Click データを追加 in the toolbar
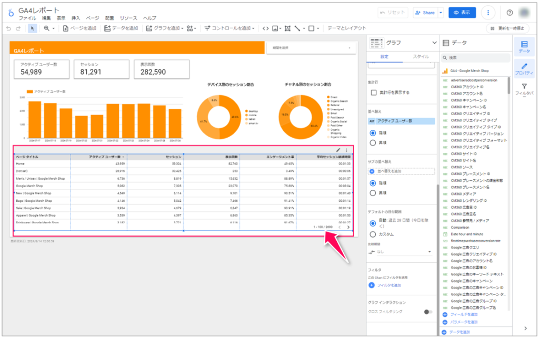The height and width of the screenshot is (339, 539). [x=121, y=28]
